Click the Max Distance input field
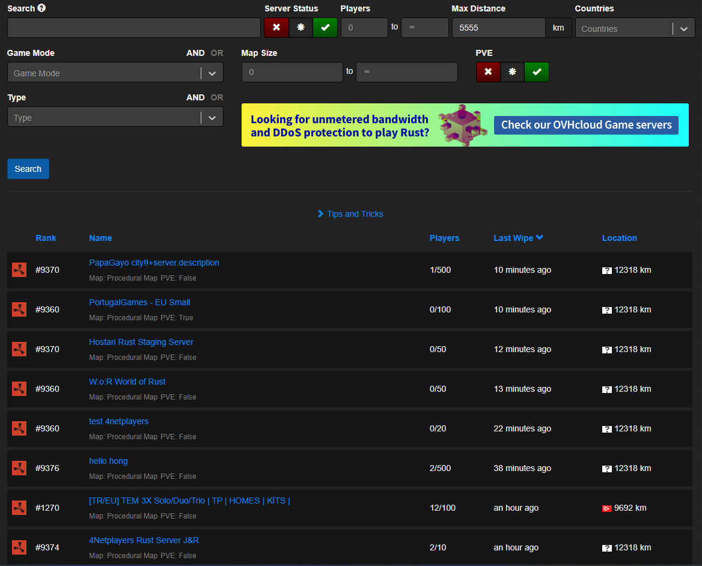Image resolution: width=702 pixels, height=566 pixels. (x=498, y=28)
